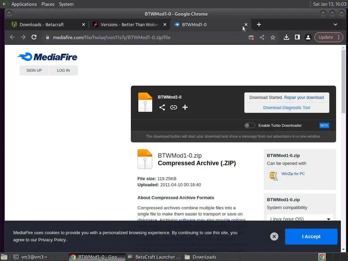Click the LOG IN button
The height and width of the screenshot is (261, 348).
pos(63,70)
